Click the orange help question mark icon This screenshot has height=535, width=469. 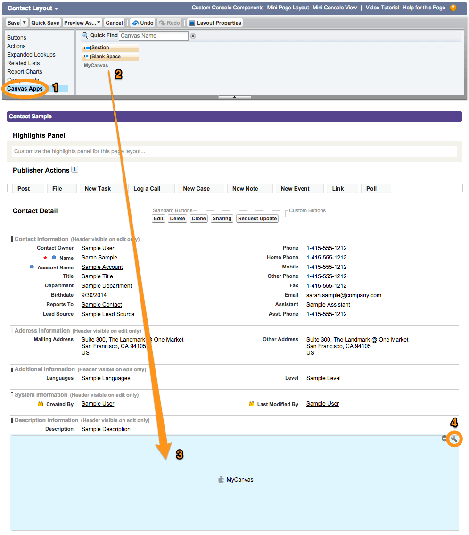click(454, 8)
